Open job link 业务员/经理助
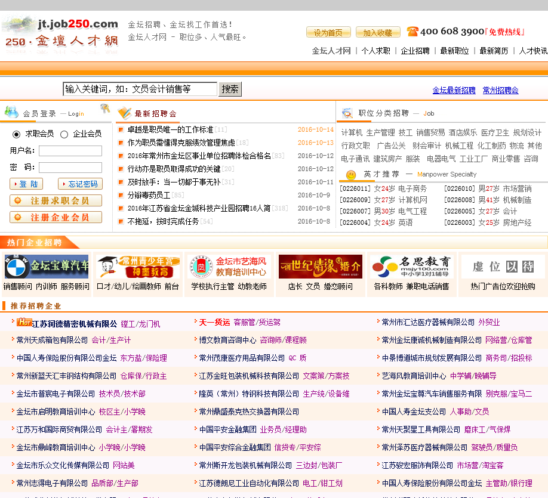The height and width of the screenshot is (498, 548). (x=284, y=429)
